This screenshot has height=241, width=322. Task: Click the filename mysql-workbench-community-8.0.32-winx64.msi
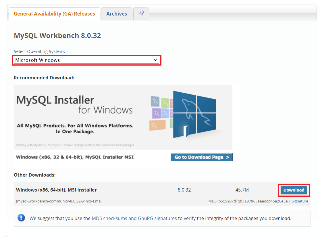[x=59, y=201]
